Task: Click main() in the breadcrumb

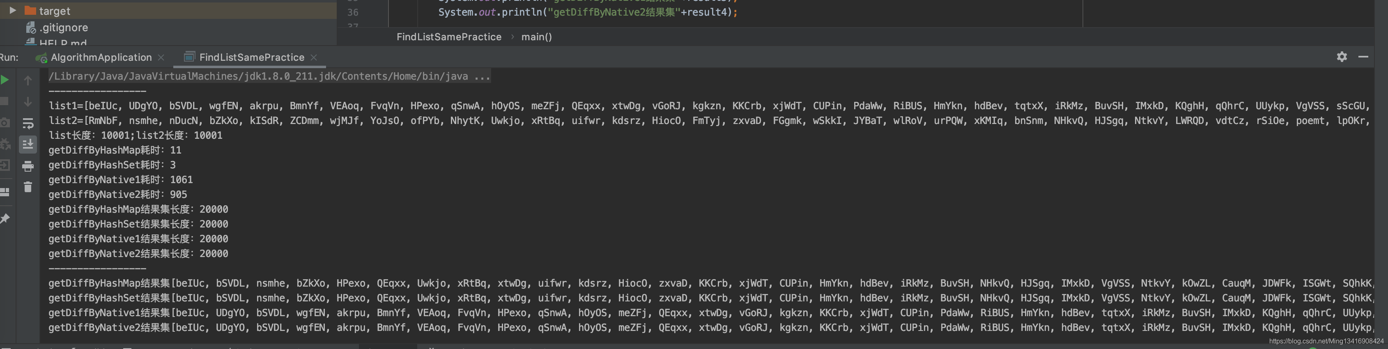Action: 536,37
